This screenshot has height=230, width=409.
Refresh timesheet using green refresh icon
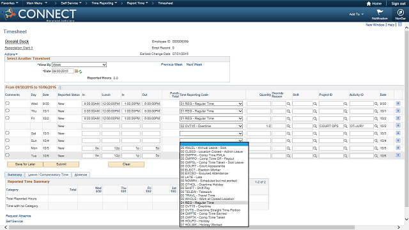[x=81, y=72]
